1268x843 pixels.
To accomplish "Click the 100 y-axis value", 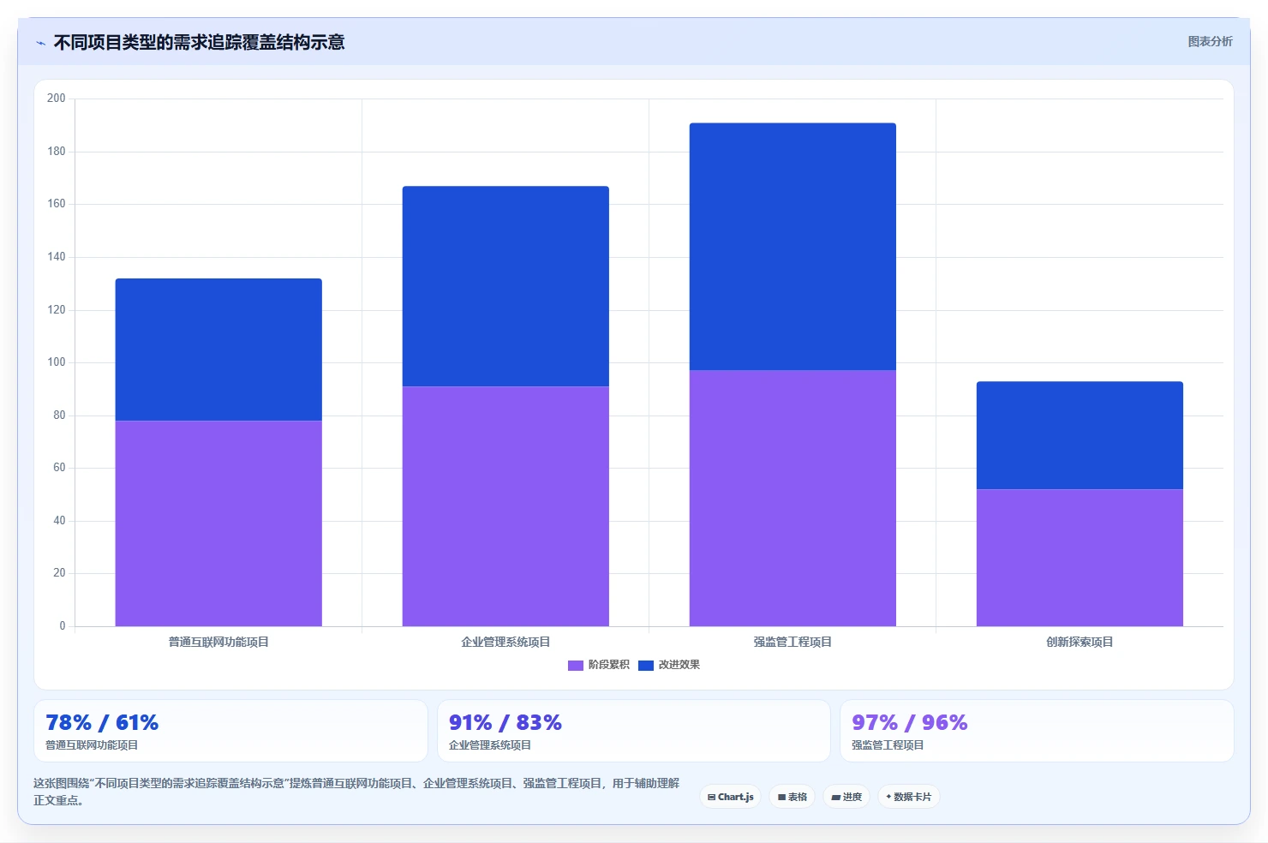I will [56, 362].
